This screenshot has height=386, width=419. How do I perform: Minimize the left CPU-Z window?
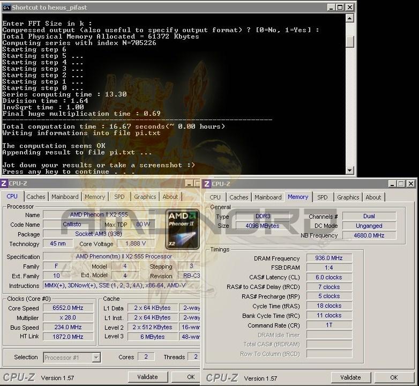point(189,183)
